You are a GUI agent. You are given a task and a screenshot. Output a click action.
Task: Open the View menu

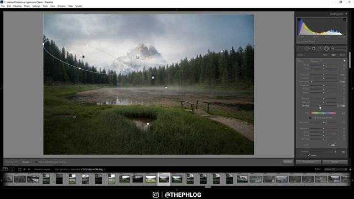point(53,6)
